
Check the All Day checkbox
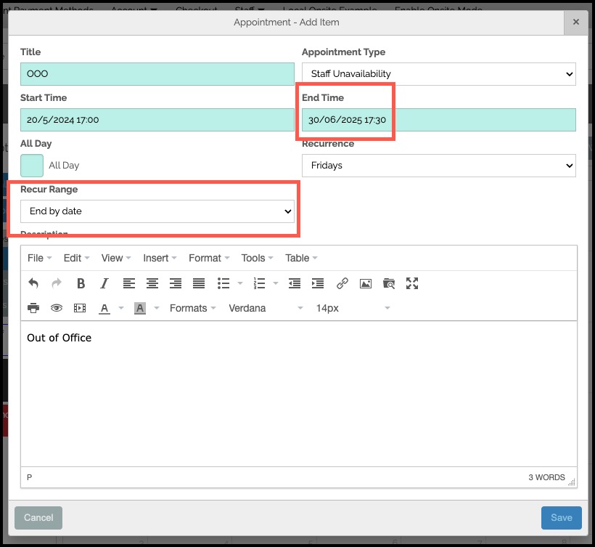coord(32,166)
